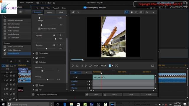Activate the selection tool in preview toolbar
This screenshot has height=106, width=189.
(127, 12)
